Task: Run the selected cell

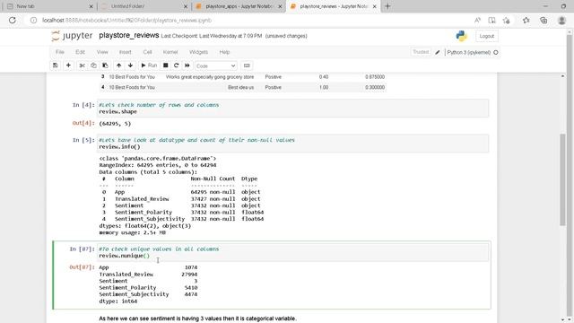Action: click(x=149, y=65)
